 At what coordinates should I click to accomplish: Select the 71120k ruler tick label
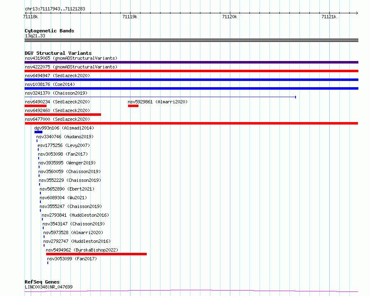tap(229, 17)
